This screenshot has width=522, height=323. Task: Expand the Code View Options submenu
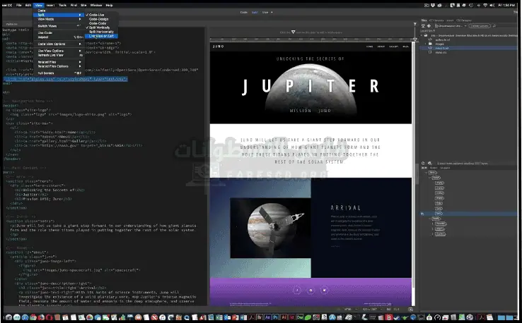[x=52, y=43]
